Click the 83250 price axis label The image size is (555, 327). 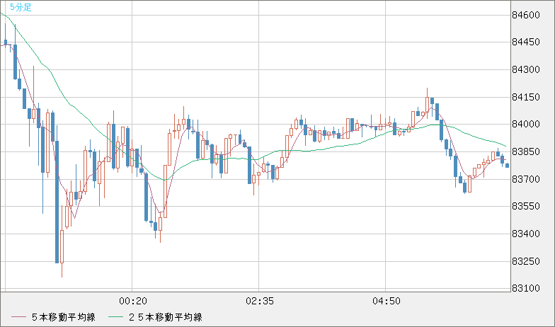point(526,261)
